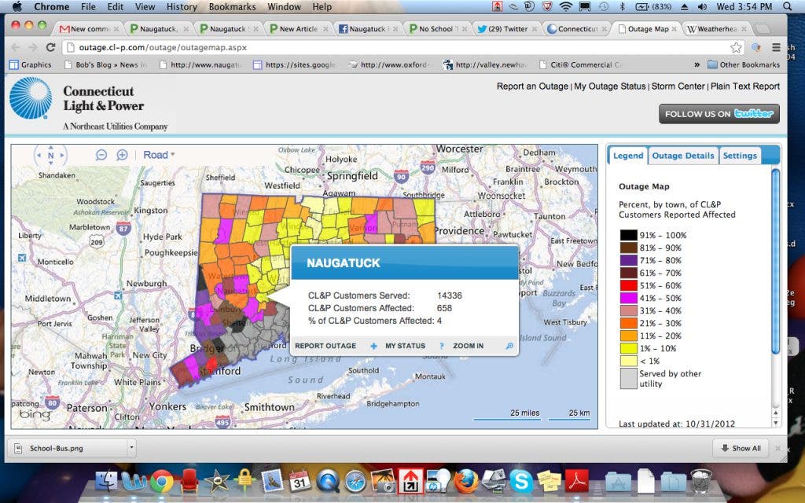Image resolution: width=805 pixels, height=503 pixels.
Task: Open the Chrome hamburger menu icon
Action: [776, 47]
